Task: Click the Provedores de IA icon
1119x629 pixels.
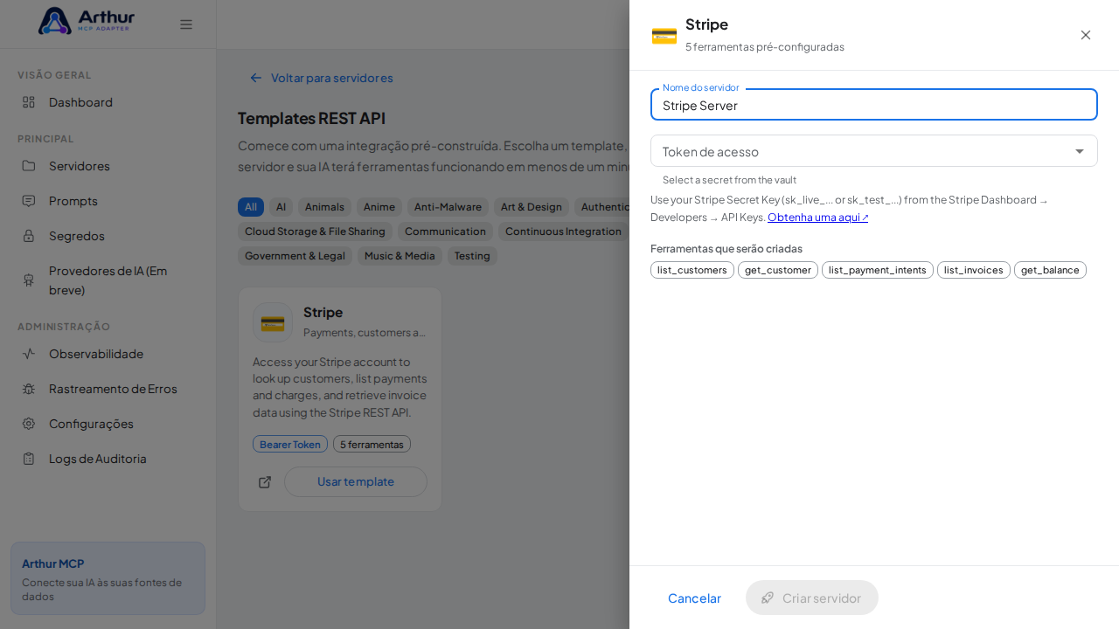Action: pyautogui.click(x=29, y=280)
